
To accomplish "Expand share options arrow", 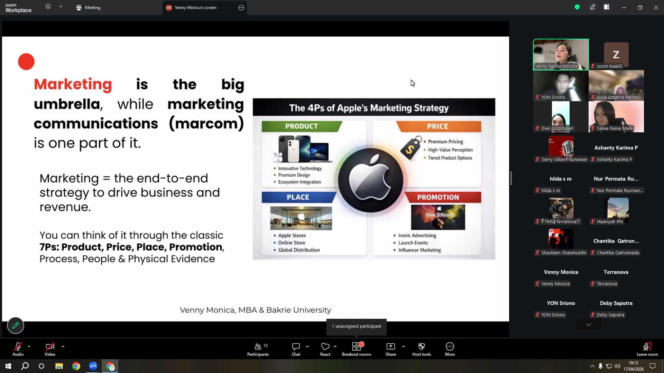I will tap(404, 346).
